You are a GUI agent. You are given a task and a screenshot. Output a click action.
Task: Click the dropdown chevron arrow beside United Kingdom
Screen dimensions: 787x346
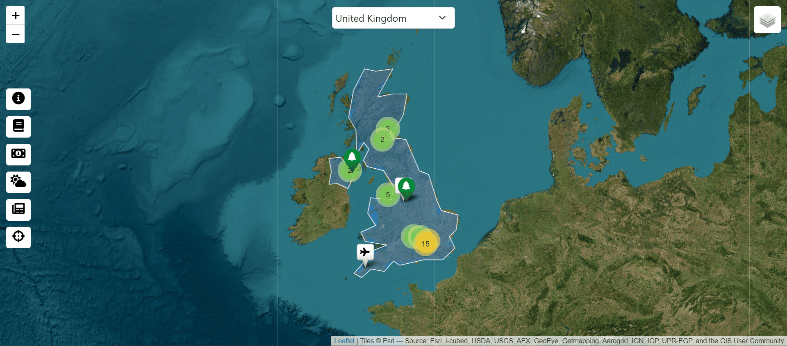(442, 18)
